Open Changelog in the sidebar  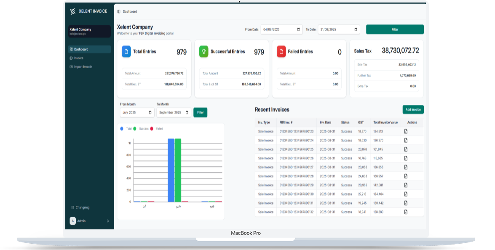pyautogui.click(x=80, y=207)
